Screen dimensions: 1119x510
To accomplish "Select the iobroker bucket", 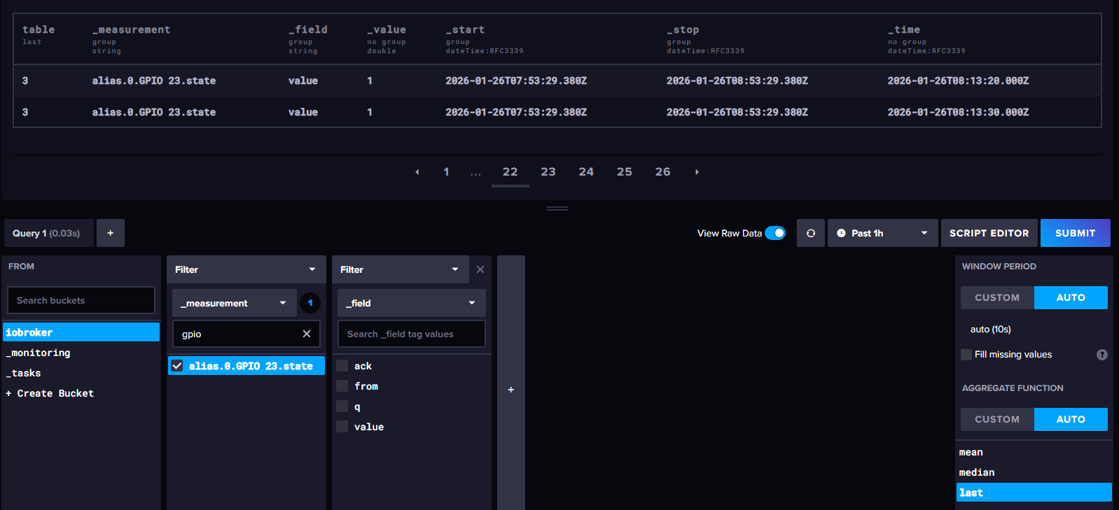I will click(x=81, y=332).
